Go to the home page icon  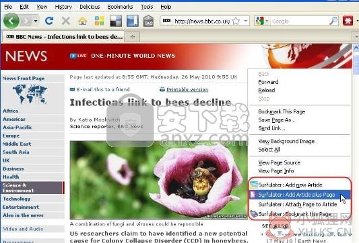tap(82, 21)
